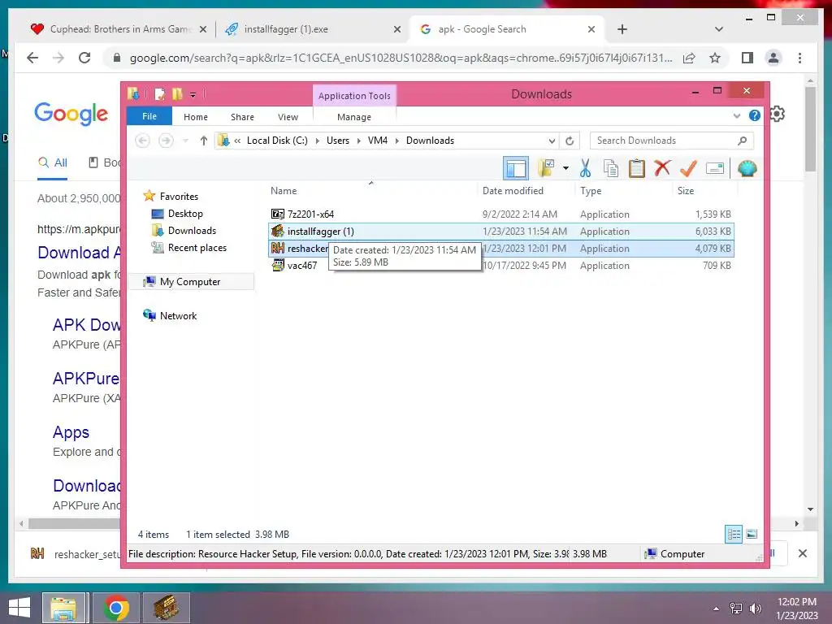Image resolution: width=832 pixels, height=624 pixels.
Task: Expand Chrome tab search chevron
Action: point(718,29)
